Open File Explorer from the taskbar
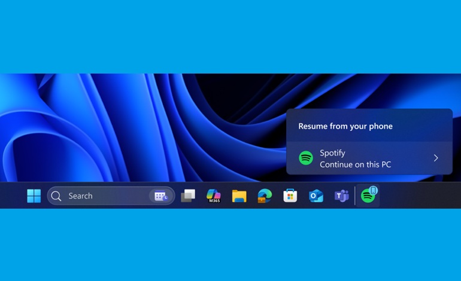This screenshot has width=461, height=281. [x=239, y=196]
